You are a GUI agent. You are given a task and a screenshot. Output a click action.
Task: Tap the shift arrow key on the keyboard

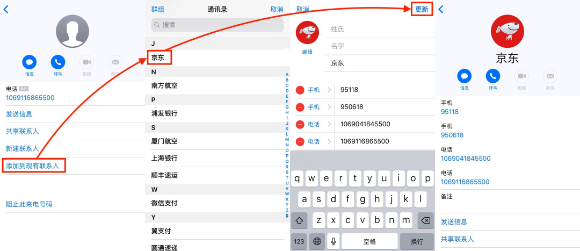(300, 221)
